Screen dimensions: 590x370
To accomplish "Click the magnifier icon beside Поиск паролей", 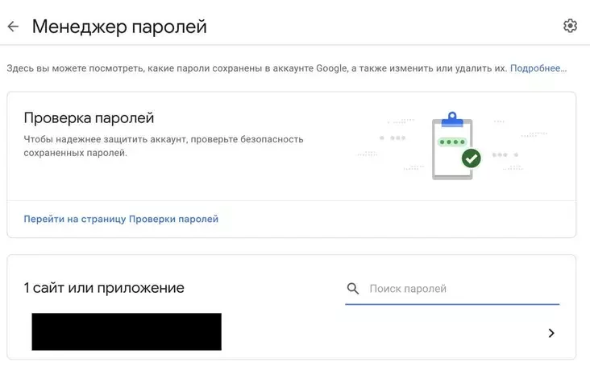I will 352,289.
